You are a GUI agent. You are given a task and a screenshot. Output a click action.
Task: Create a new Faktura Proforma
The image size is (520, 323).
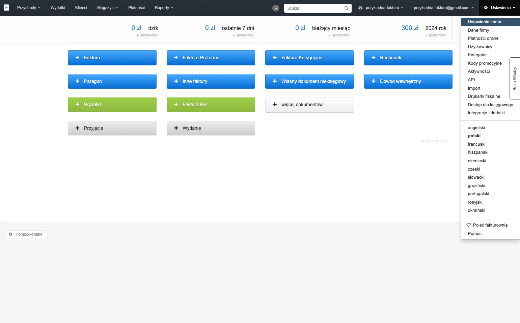pos(211,58)
